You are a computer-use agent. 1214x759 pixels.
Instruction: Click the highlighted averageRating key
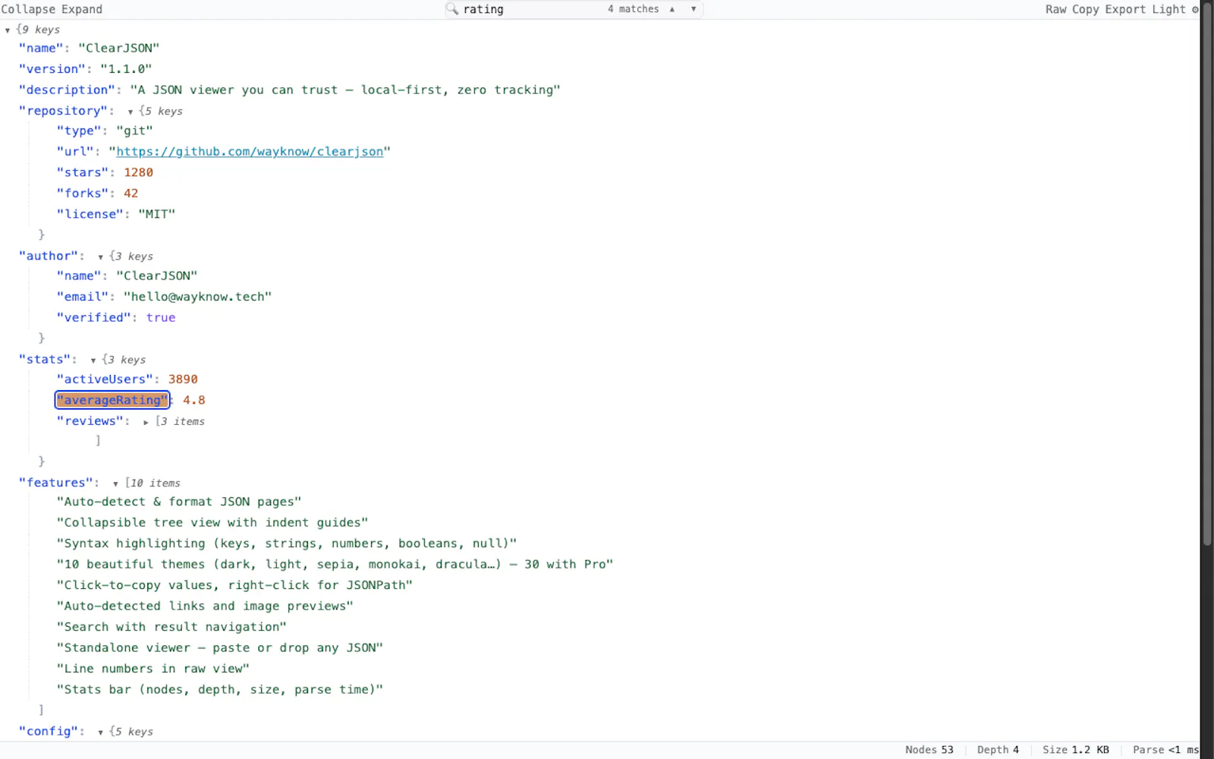(112, 400)
